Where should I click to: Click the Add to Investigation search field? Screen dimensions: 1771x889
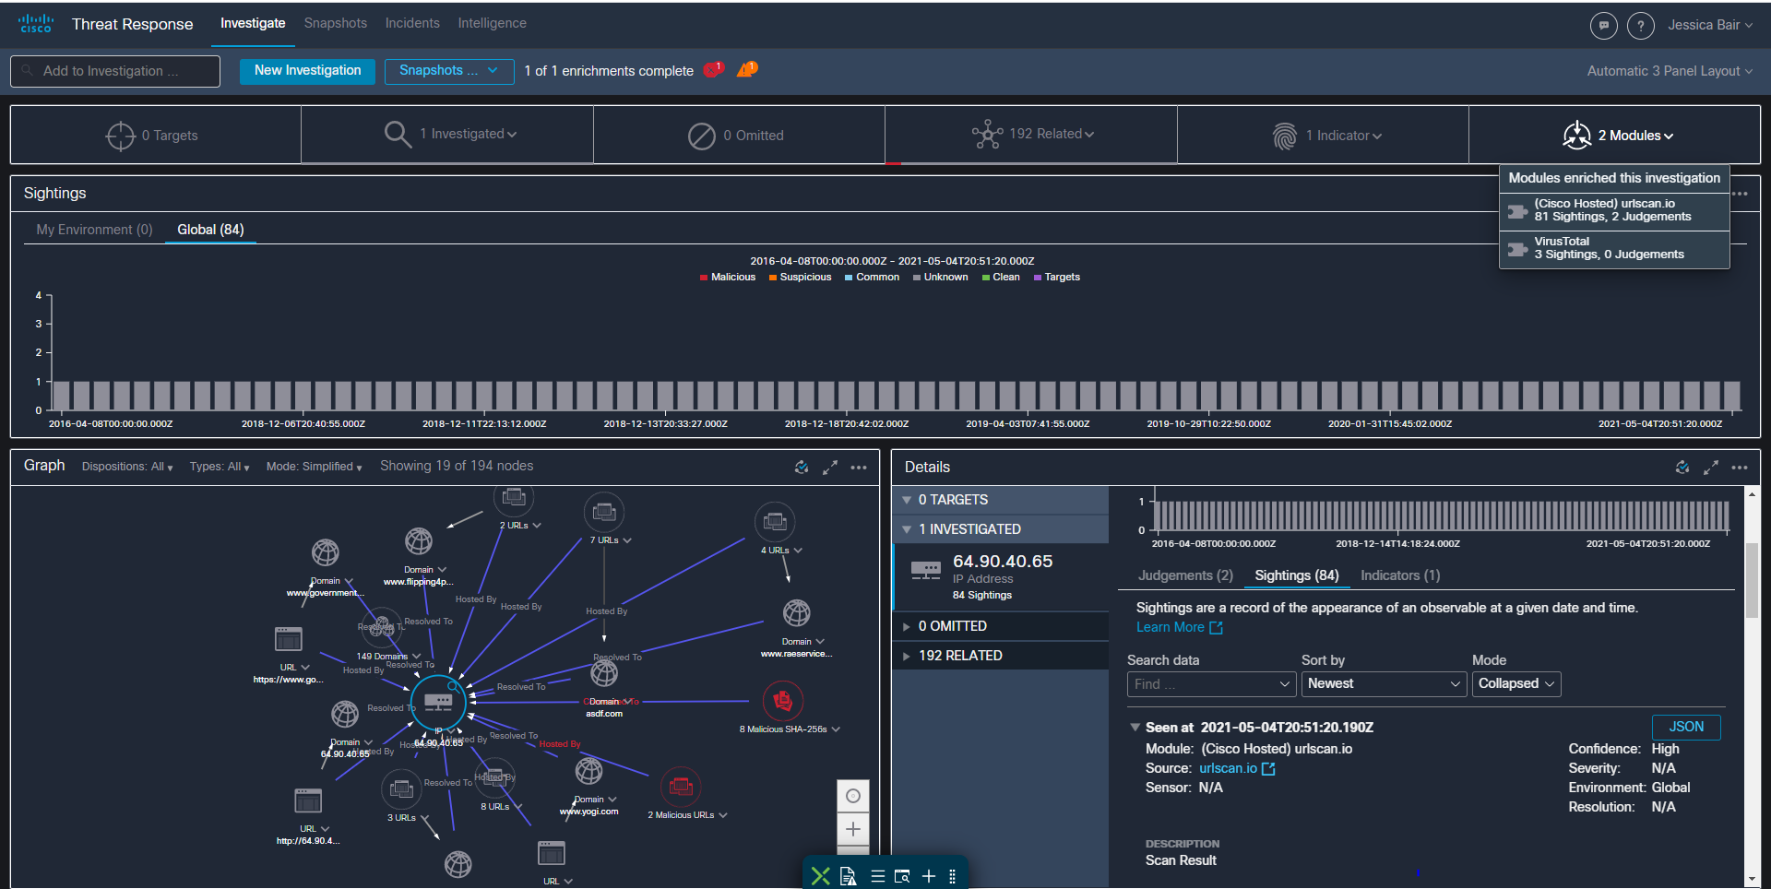[x=115, y=71]
